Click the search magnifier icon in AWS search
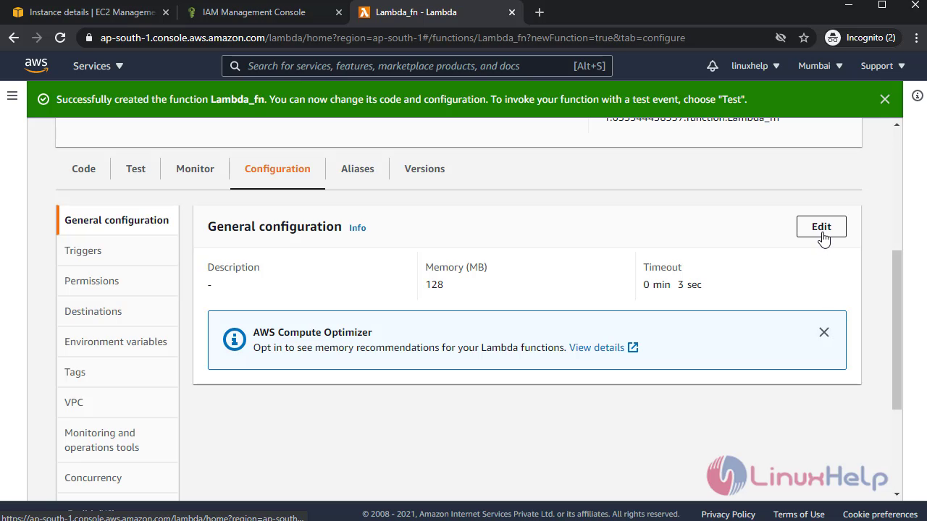 (x=235, y=66)
